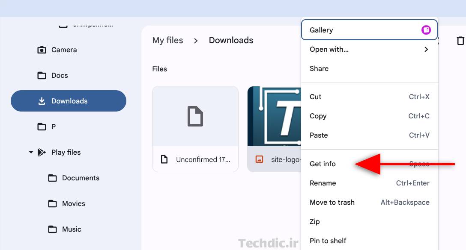Select the Unconfirmed file thumbnail

coord(195,116)
